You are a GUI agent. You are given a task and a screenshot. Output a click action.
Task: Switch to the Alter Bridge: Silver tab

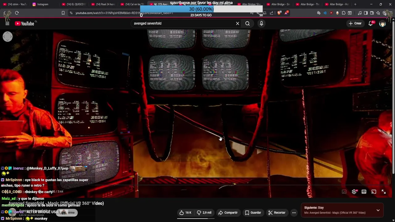tap(249, 4)
